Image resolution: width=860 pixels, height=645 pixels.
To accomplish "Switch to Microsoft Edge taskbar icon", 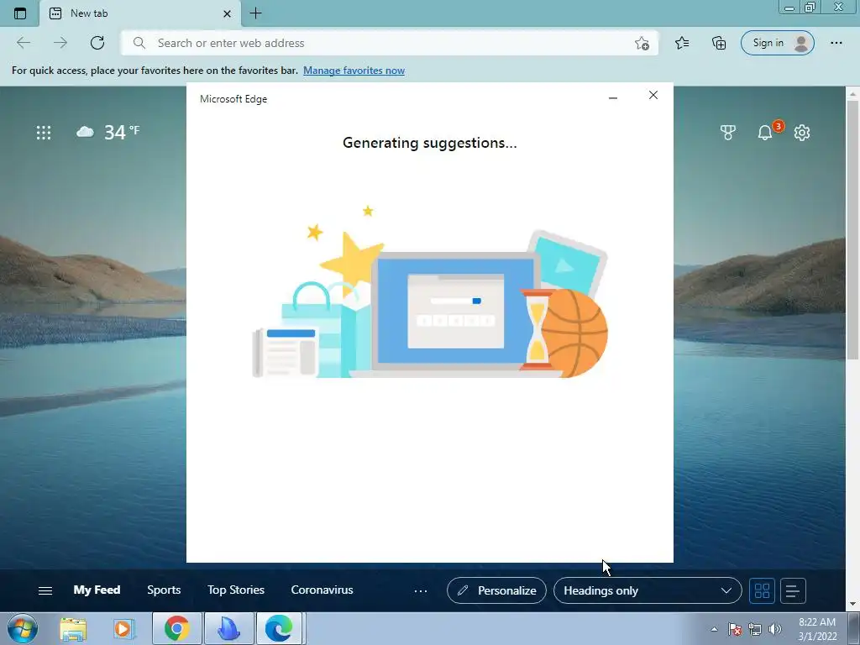I will (279, 628).
